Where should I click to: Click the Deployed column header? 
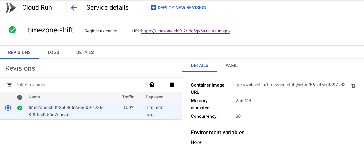155,97
